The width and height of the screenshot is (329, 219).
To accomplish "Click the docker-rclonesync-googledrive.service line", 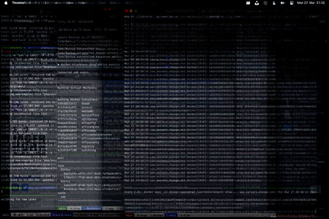I will 88,65.
